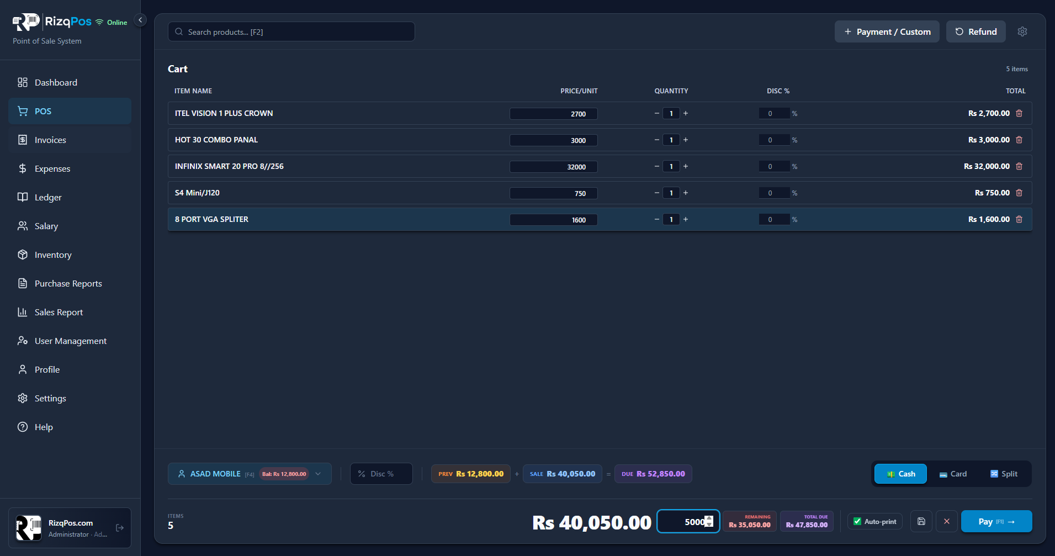Viewport: 1055px width, 556px height.
Task: Click the save/hold sale floppy icon
Action: pos(921,521)
